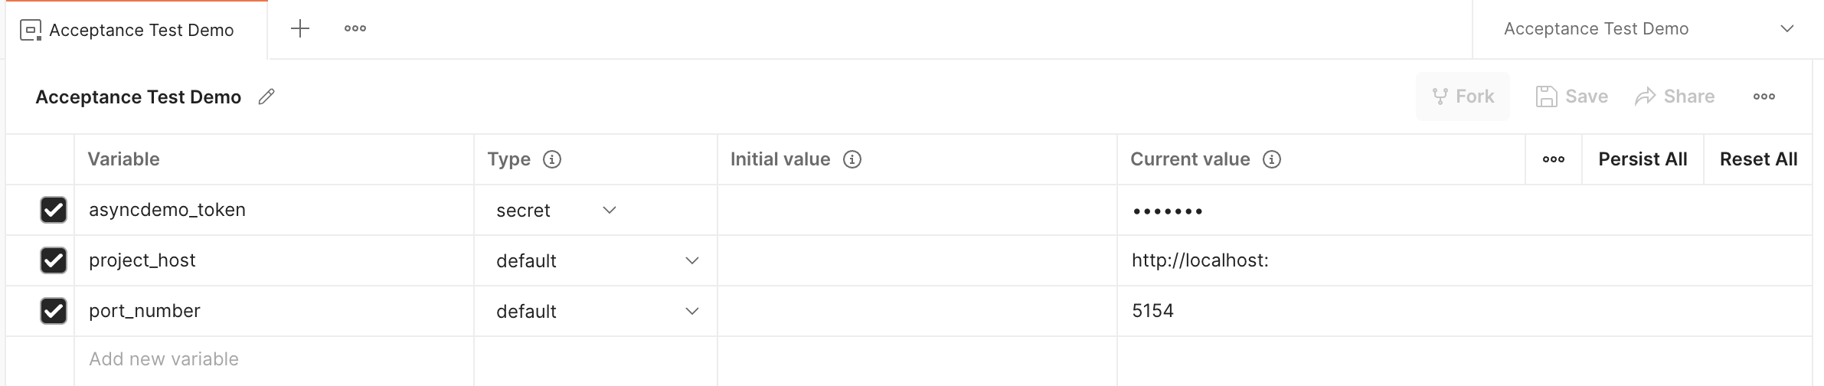This screenshot has width=1824, height=386.
Task: Click Current value info icon
Action: 1271,159
